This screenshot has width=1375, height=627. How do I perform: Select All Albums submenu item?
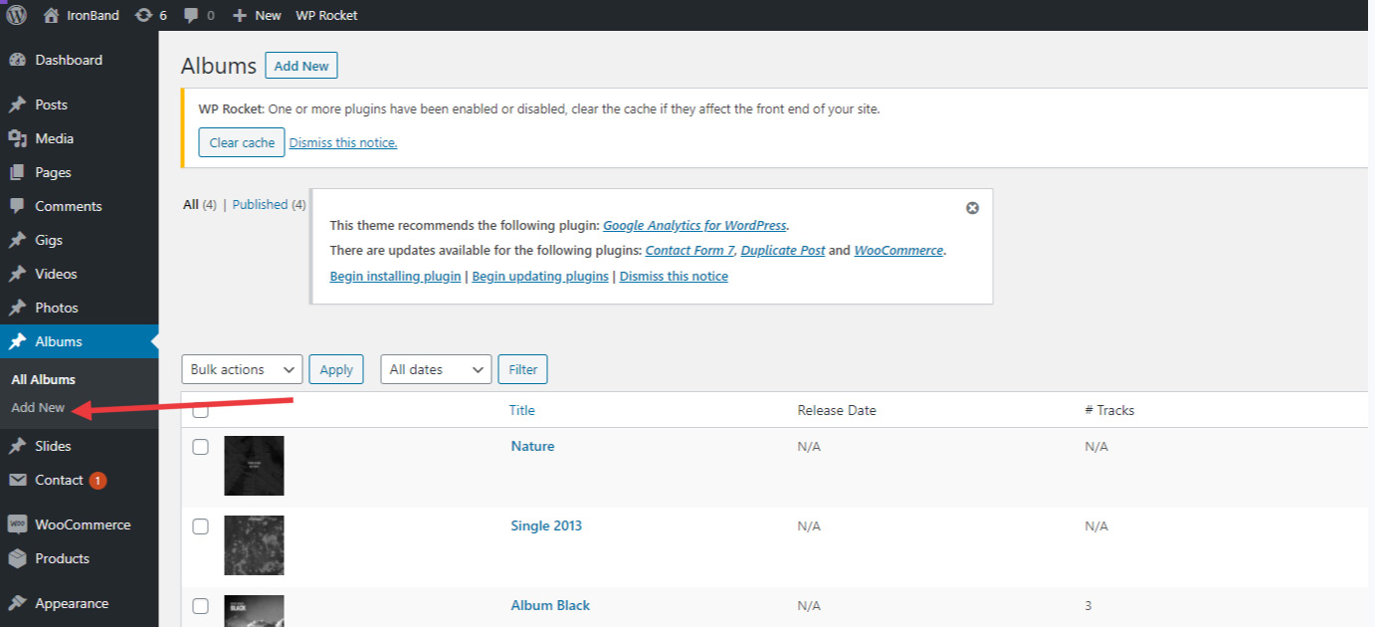pyautogui.click(x=44, y=379)
